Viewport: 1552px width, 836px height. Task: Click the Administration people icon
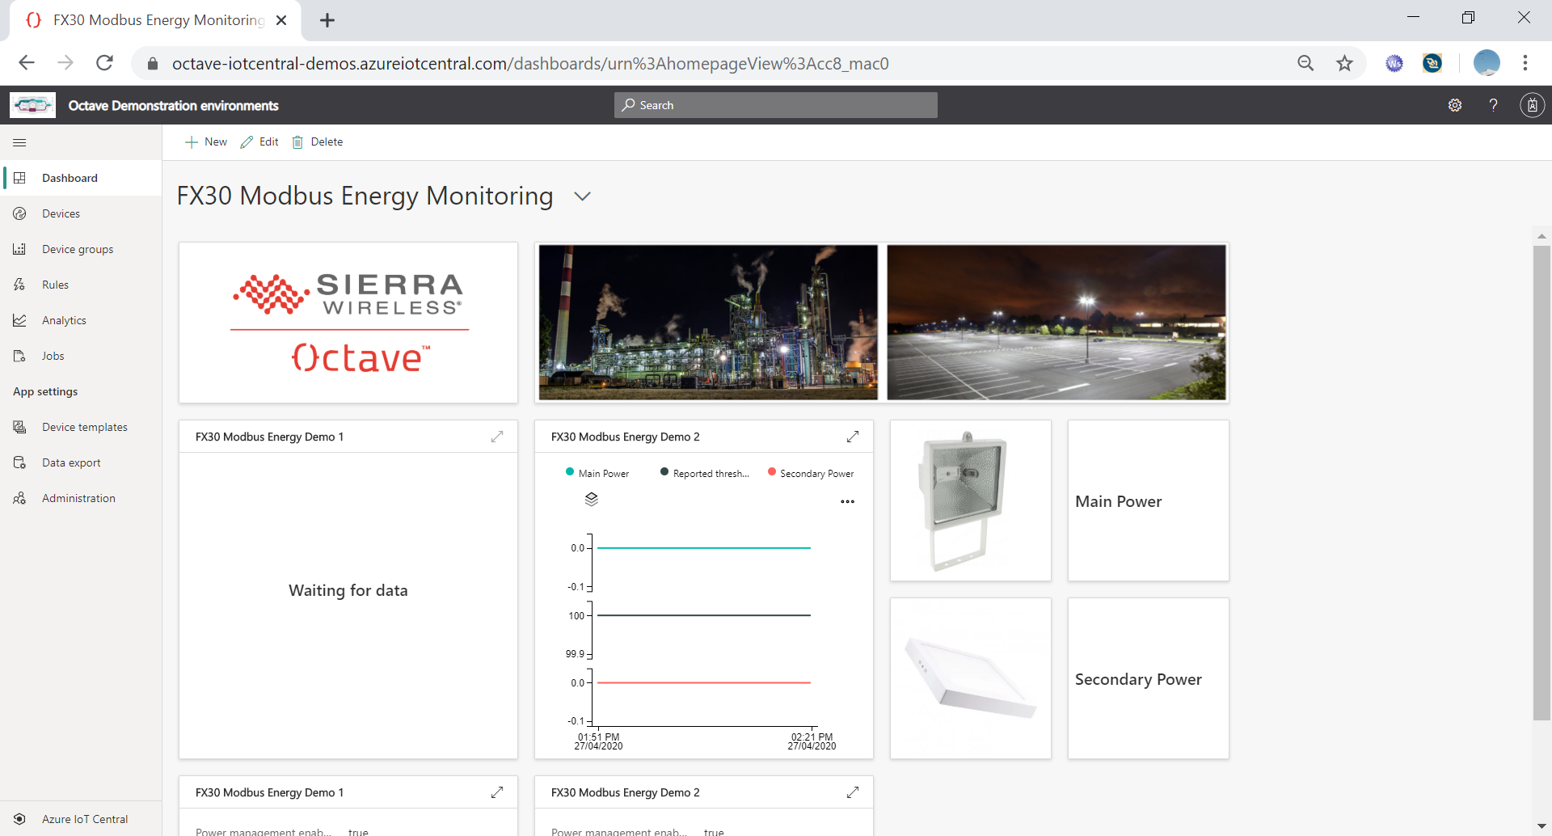point(20,498)
